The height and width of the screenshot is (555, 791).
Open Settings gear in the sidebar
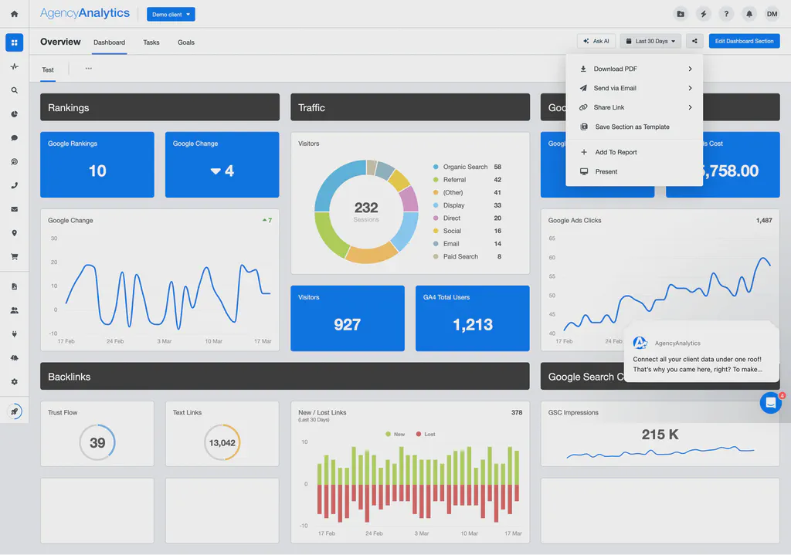pos(14,381)
